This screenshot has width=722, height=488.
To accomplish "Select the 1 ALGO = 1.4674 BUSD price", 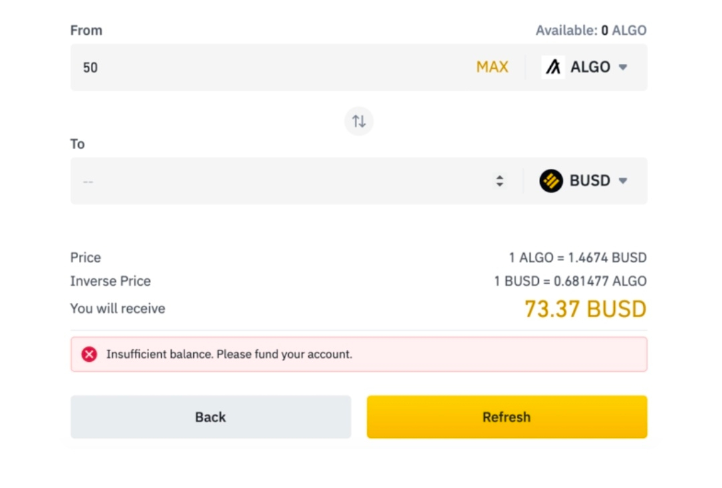I will click(578, 258).
